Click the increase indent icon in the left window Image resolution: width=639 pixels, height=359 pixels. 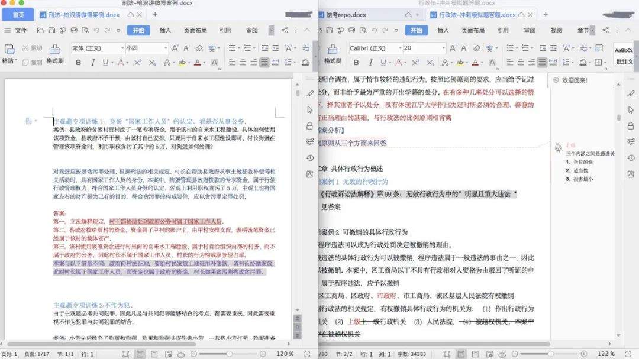pyautogui.click(x=276, y=48)
